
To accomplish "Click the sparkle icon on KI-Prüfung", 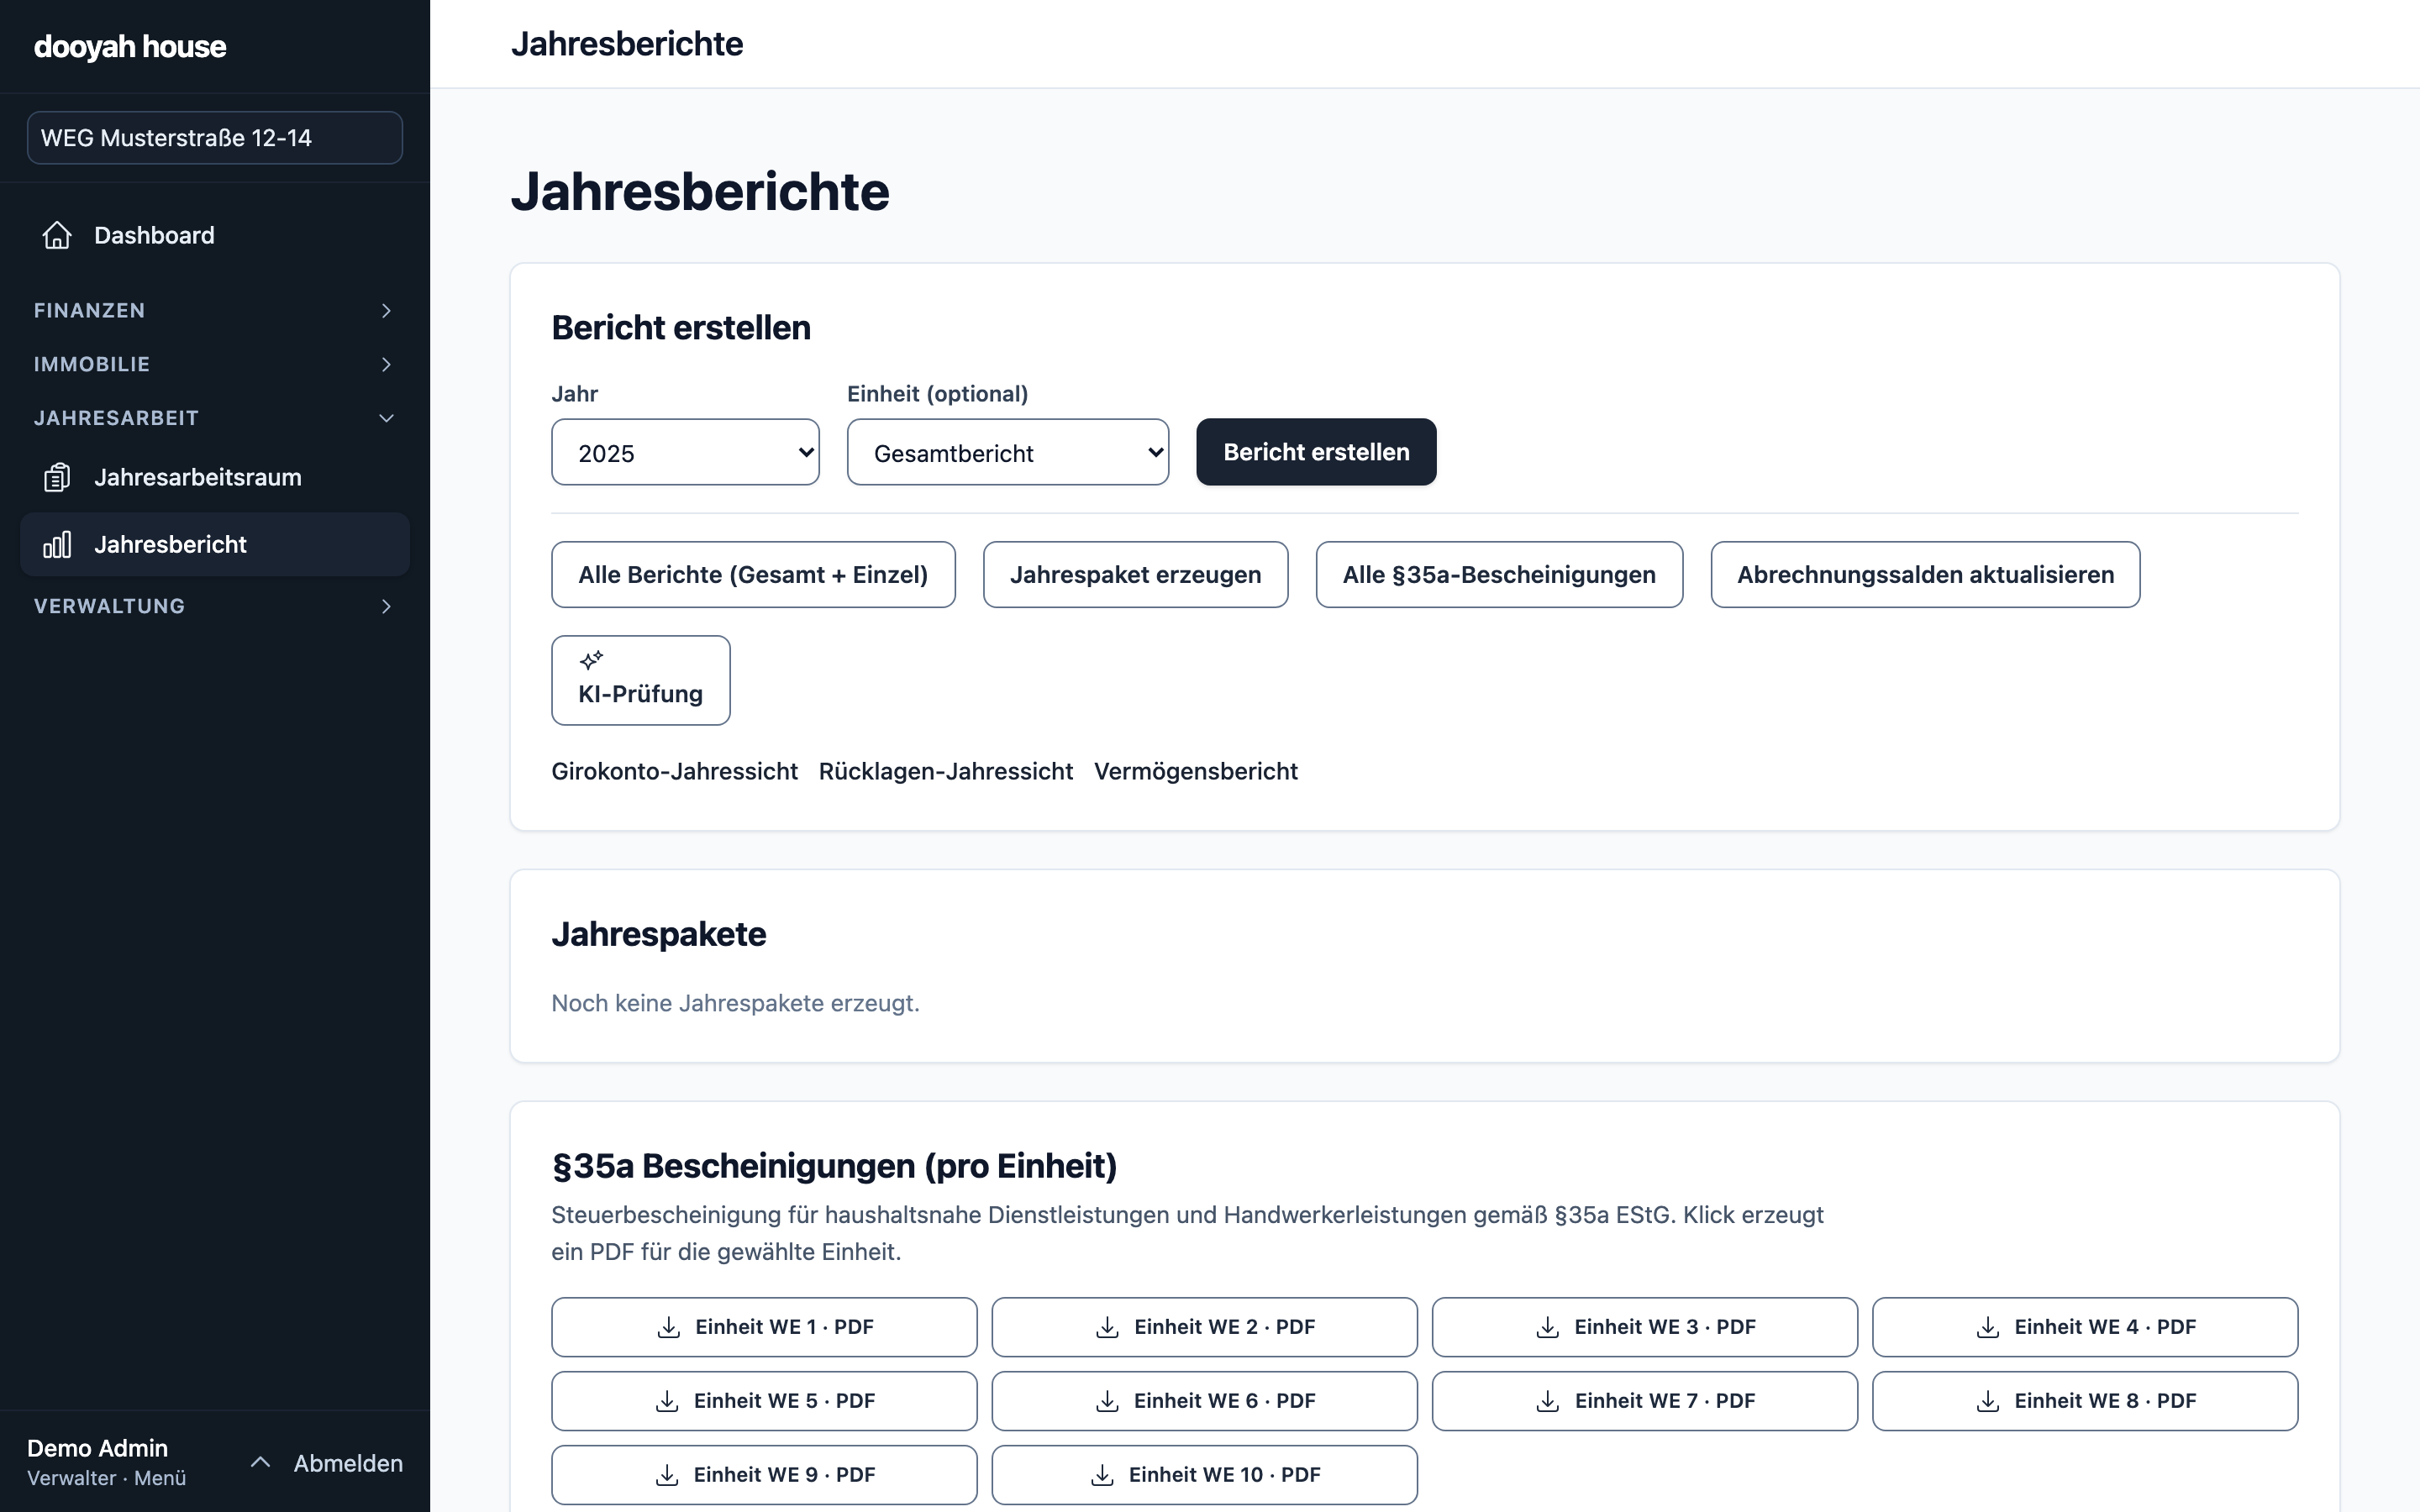I will point(591,660).
